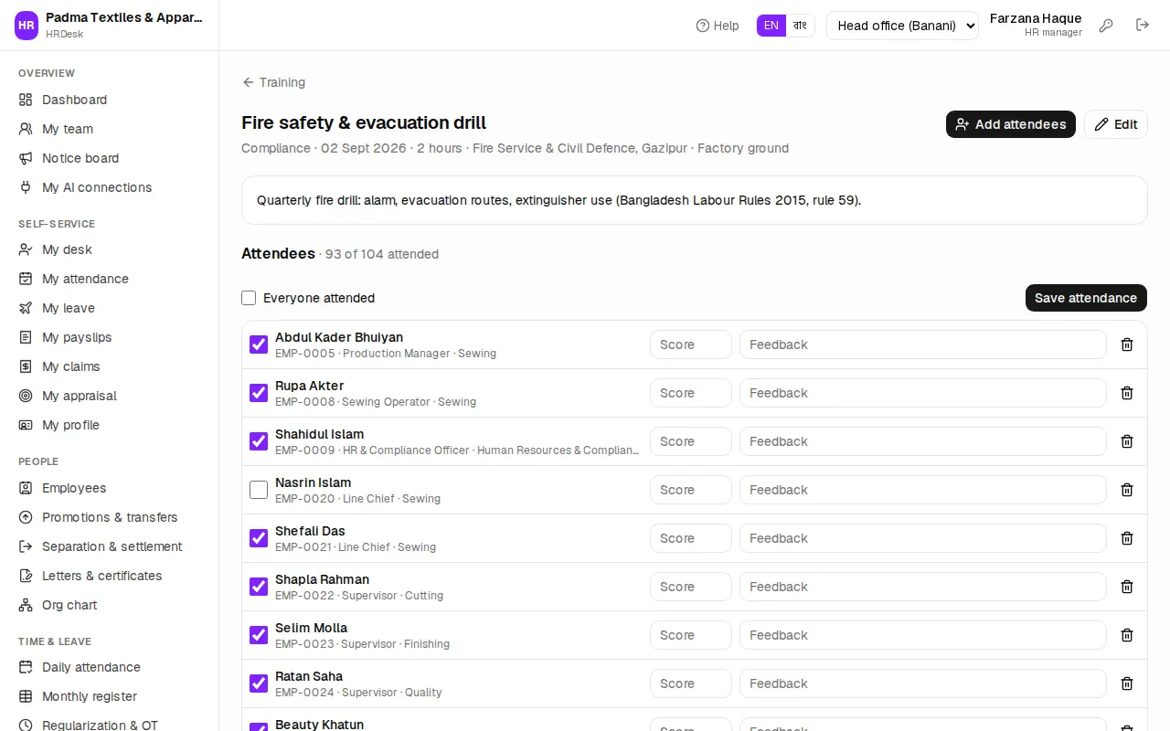Mark Nasrin Islam as attended
1170x731 pixels.
[259, 490]
